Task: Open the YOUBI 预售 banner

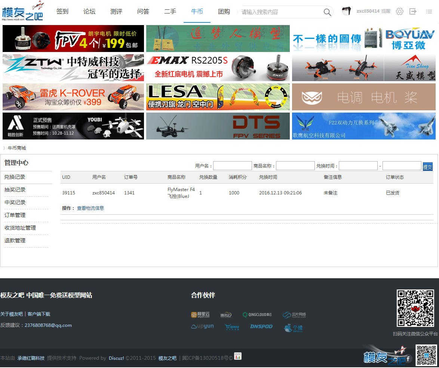Action: (73, 126)
